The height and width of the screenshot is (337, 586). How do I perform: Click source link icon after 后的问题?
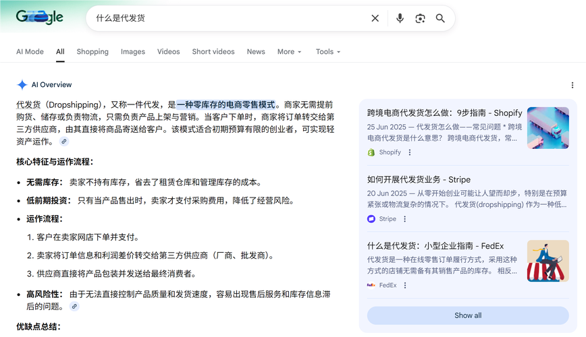(74, 307)
